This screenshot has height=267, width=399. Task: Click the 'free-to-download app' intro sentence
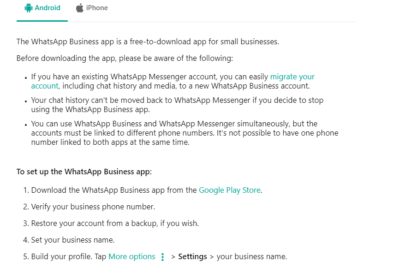(x=148, y=42)
